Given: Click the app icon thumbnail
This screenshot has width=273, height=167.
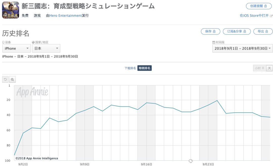Looking at the screenshot, I should pos(10,10).
